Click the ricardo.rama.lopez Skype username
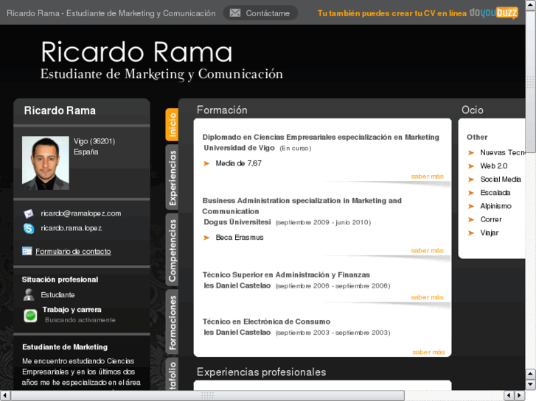This screenshot has width=536, height=401. tap(71, 228)
